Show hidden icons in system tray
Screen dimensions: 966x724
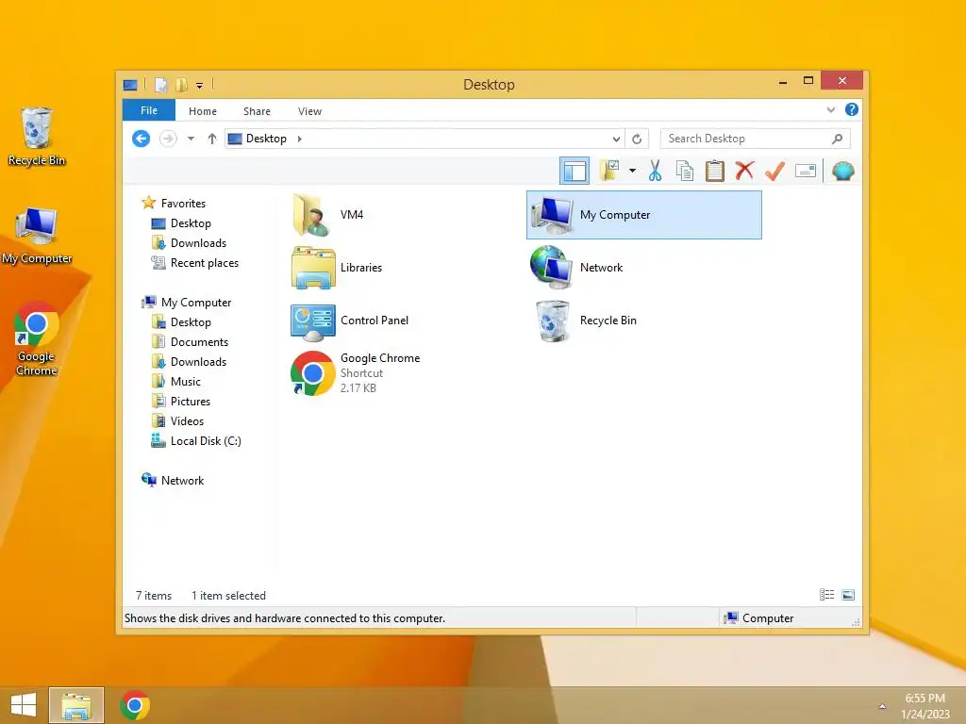tap(882, 706)
